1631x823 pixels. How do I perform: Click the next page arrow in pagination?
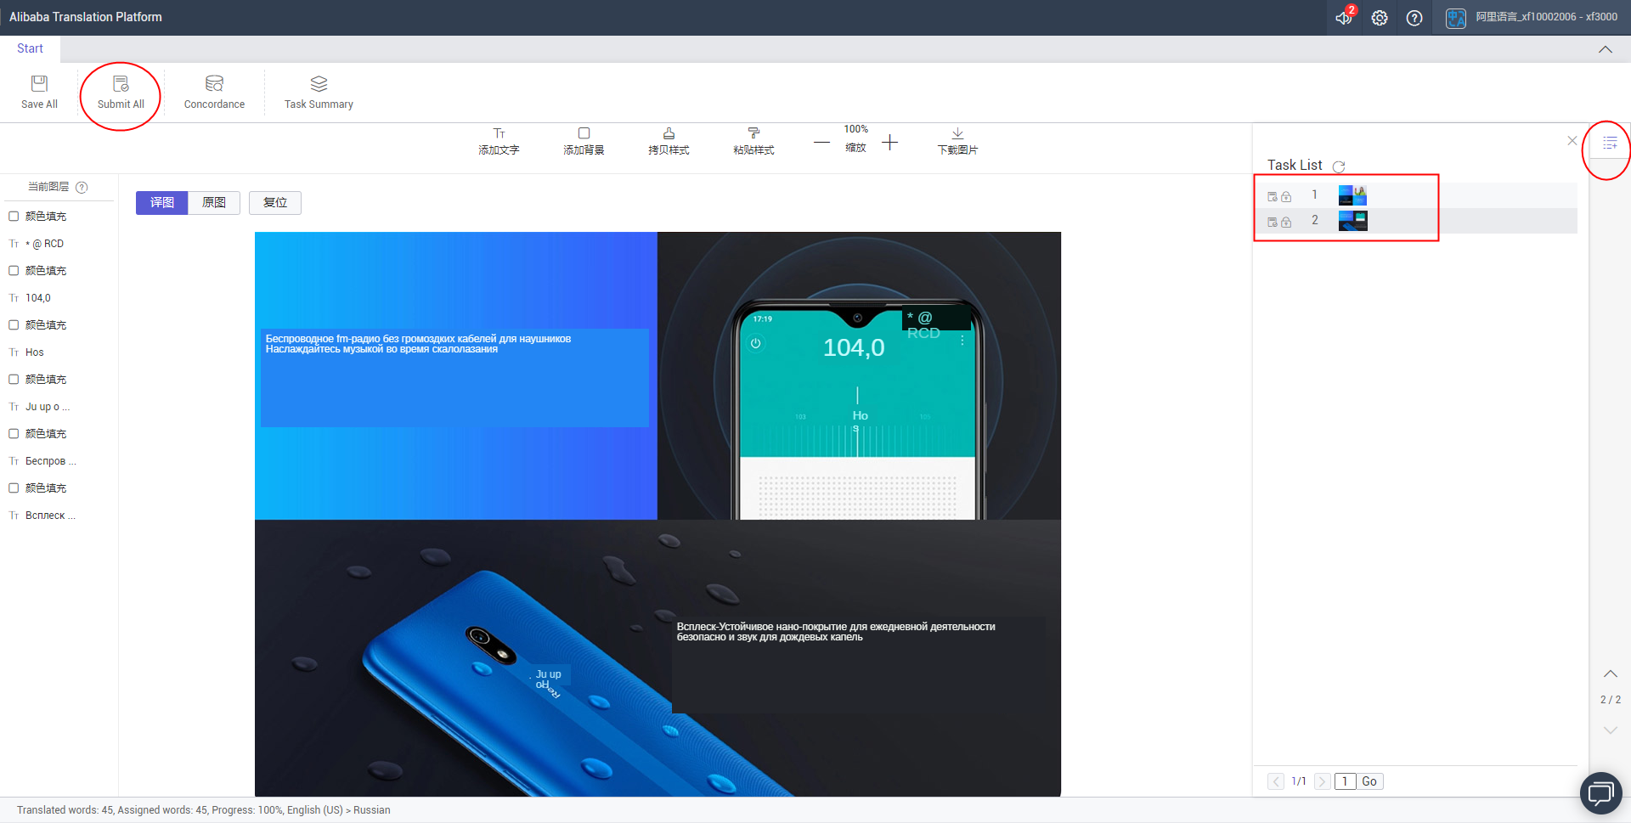[1322, 781]
